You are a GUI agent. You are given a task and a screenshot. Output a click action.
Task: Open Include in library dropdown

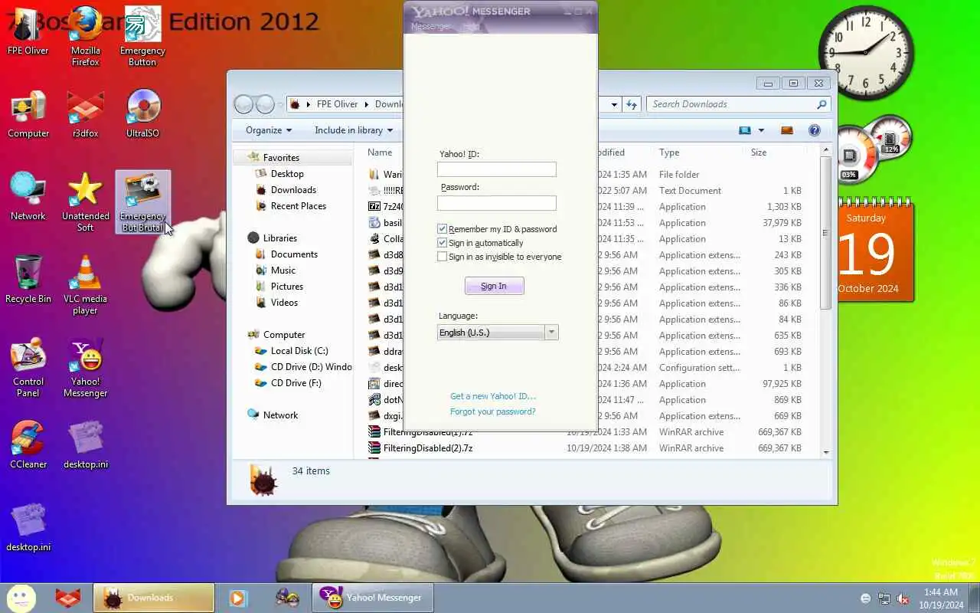(x=354, y=130)
